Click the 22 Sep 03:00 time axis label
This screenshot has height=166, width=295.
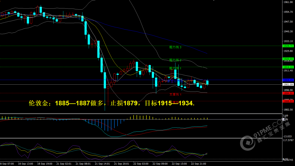[x=141, y=164]
